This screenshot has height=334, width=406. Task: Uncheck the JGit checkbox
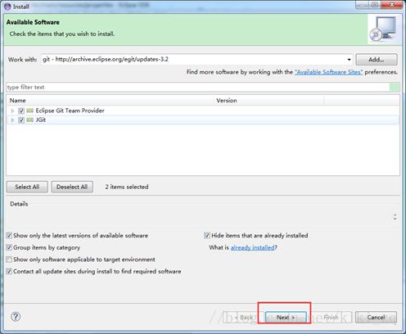[21, 120]
